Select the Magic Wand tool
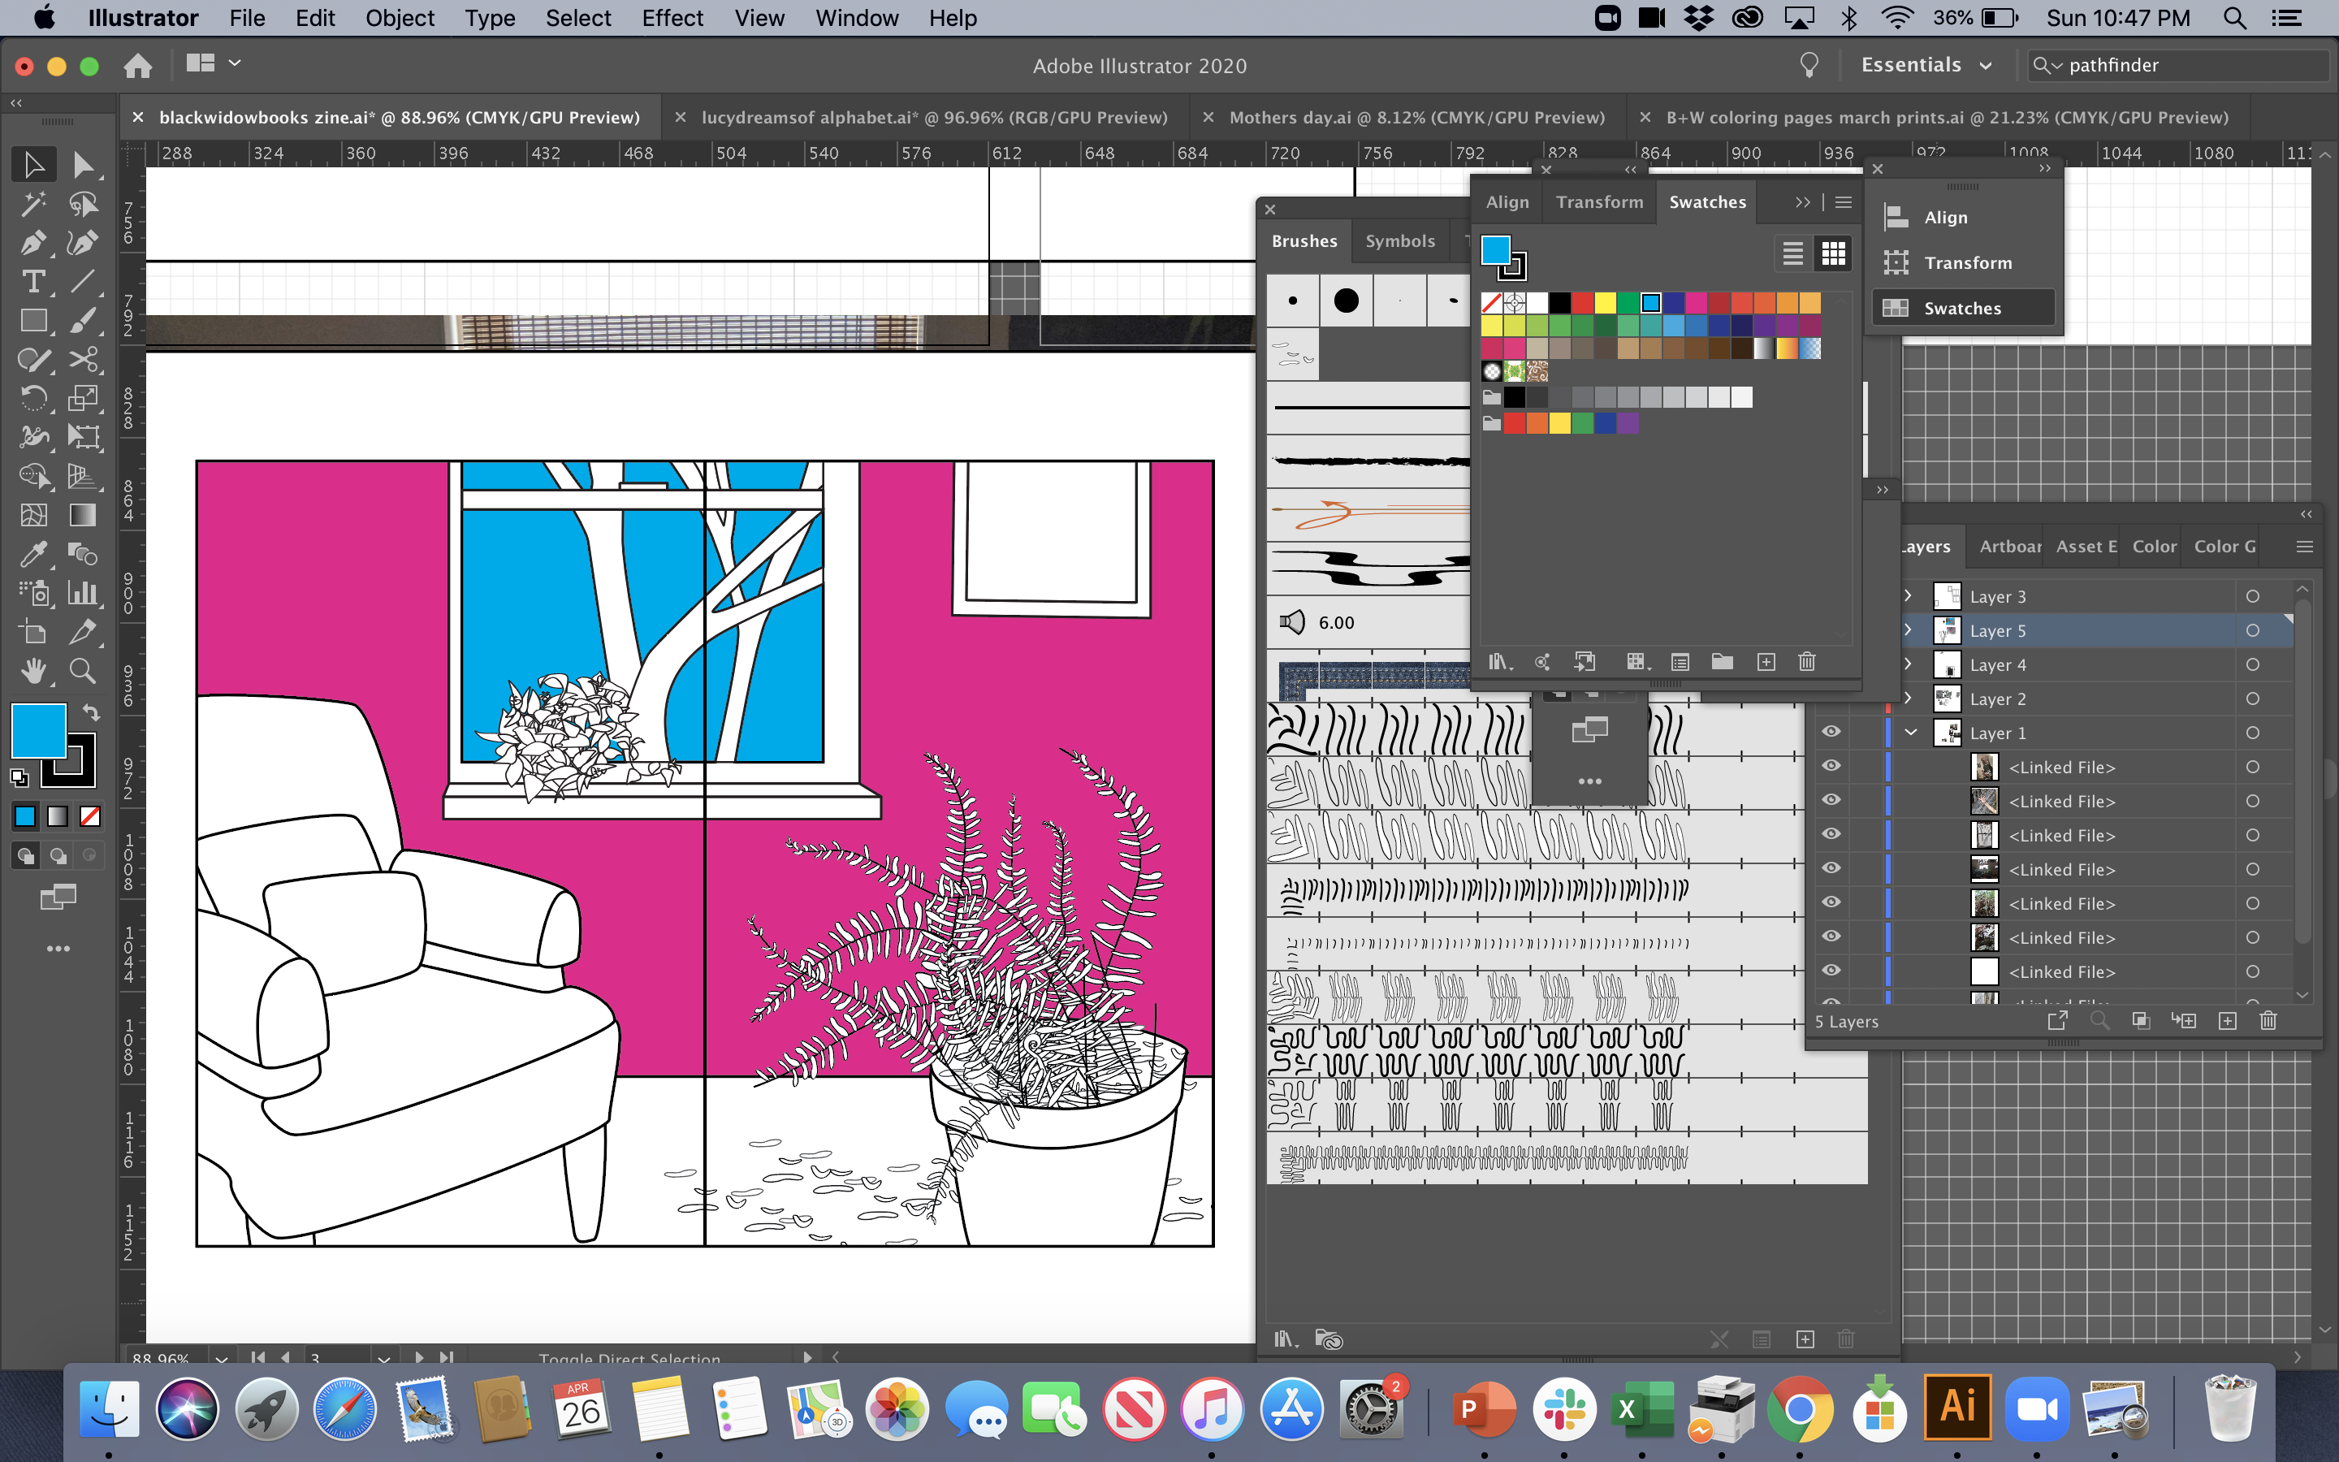Image resolution: width=2339 pixels, height=1462 pixels. [32, 204]
